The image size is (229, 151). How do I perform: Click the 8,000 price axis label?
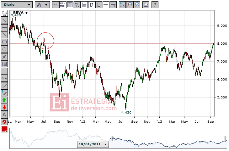[x=222, y=44]
